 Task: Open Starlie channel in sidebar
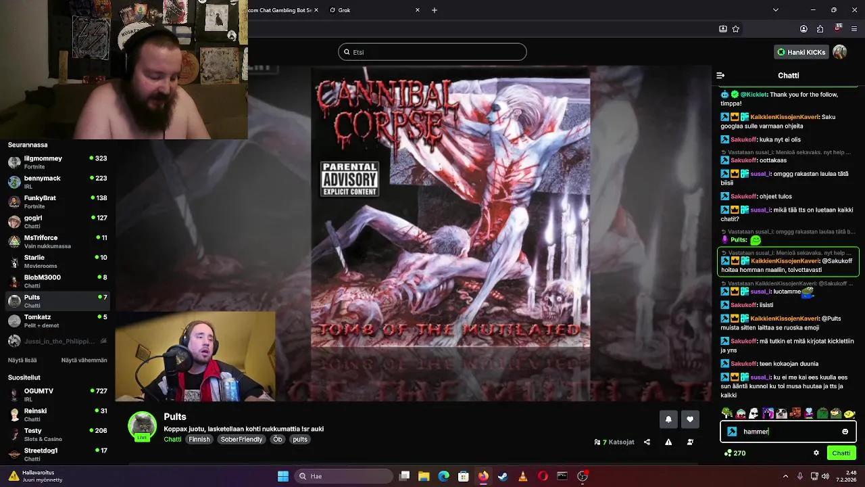click(x=57, y=262)
